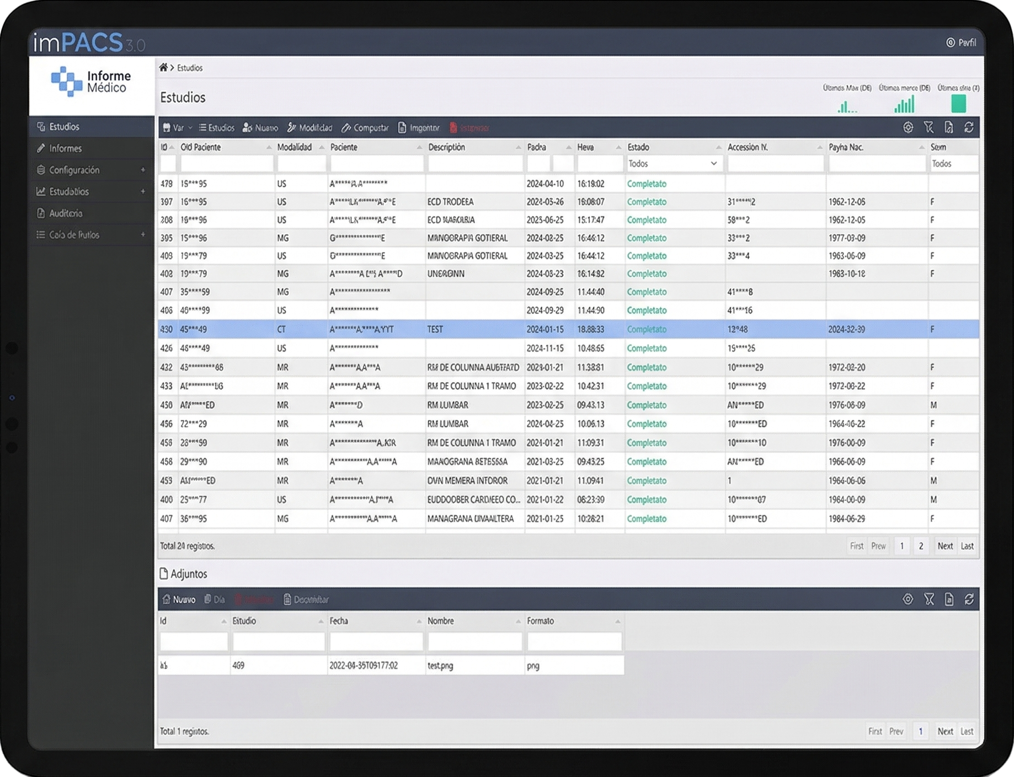Click Descargar in the Adjuntos toolbar
This screenshot has width=1014, height=777.
point(306,599)
